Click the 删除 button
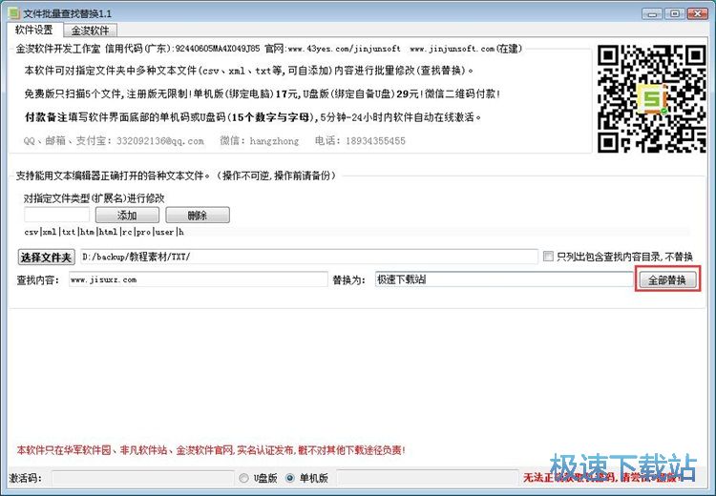 point(198,215)
